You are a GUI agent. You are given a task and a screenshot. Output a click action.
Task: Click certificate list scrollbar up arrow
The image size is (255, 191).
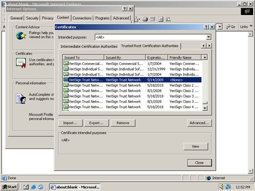[x=205, y=57]
